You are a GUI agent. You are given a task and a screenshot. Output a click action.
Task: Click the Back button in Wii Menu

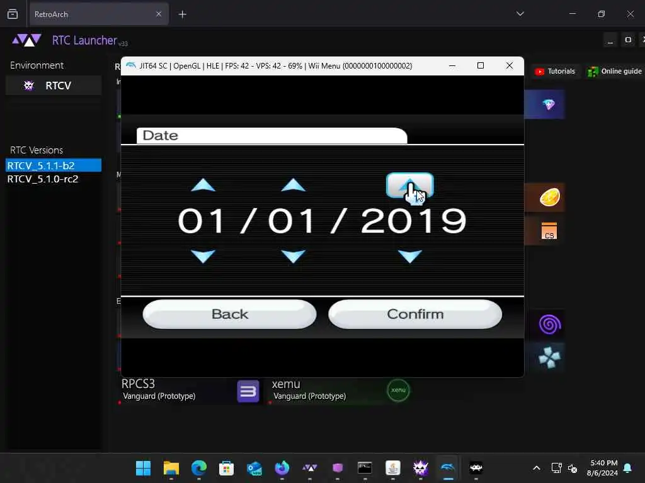[229, 314]
